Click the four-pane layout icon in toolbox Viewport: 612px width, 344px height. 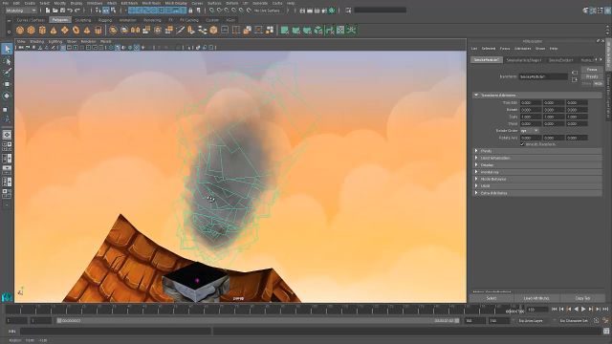7,146
